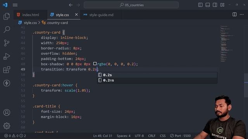The image size is (248, 139).
Task: Open the rgba color swatch picker
Action: tap(95, 64)
